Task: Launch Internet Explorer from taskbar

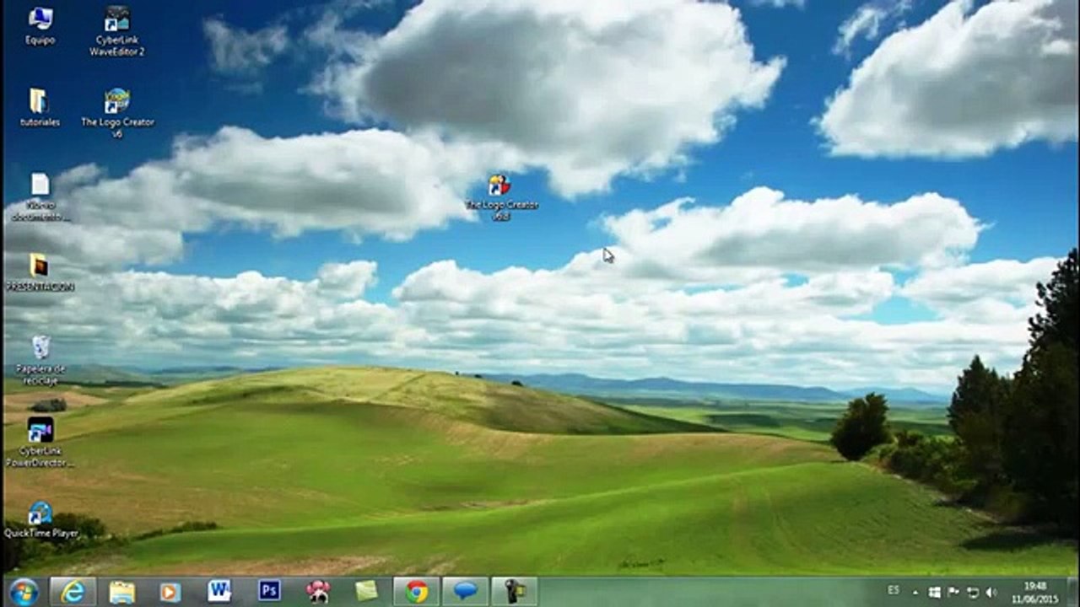Action: click(x=73, y=591)
